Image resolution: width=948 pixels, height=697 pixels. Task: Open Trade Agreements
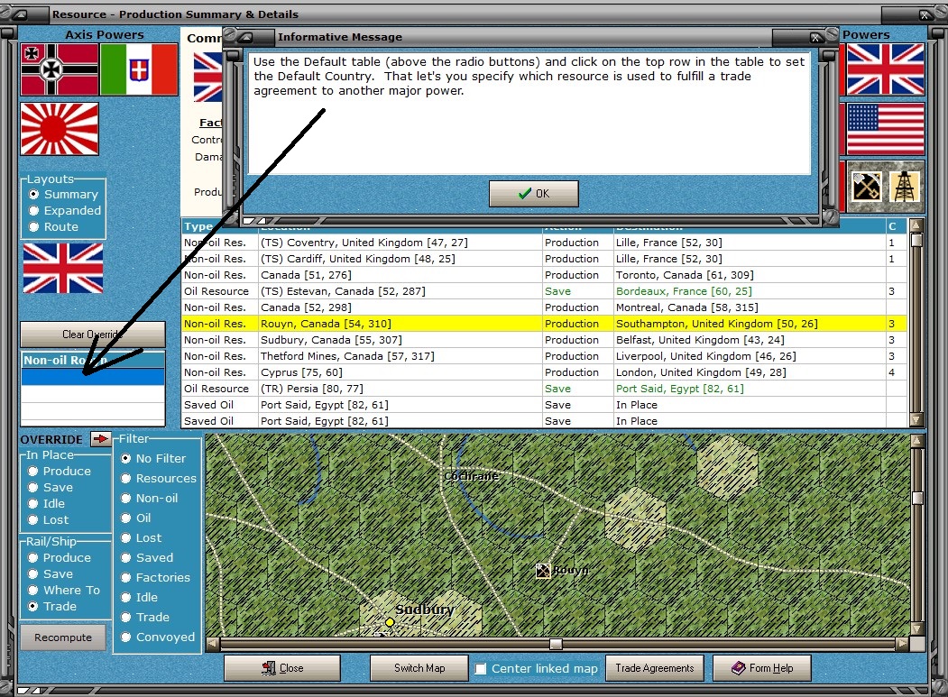pos(655,668)
